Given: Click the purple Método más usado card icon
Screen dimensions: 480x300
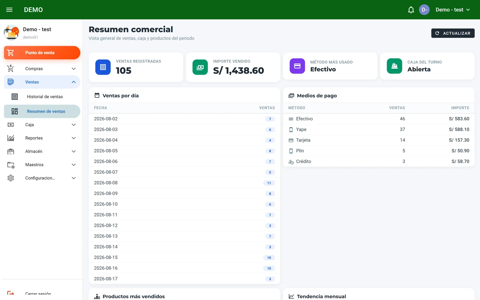Looking at the screenshot, I should (x=297, y=66).
